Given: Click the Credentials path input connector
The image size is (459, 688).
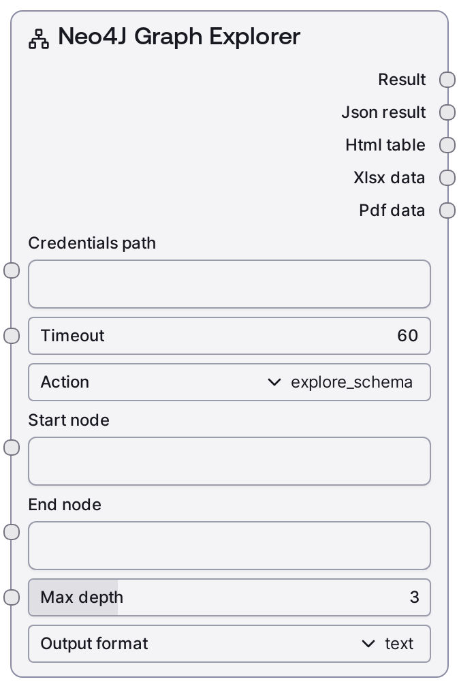Looking at the screenshot, I should click(12, 270).
